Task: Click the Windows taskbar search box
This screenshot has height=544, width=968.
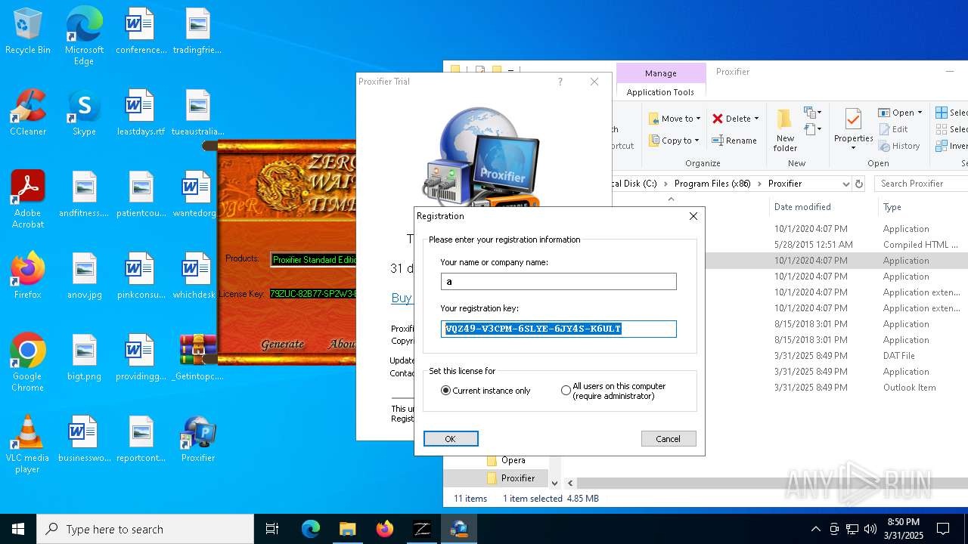Action: 145,529
